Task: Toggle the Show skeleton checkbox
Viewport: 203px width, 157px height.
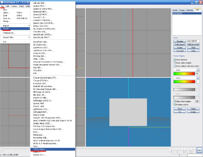Action: [174, 60]
